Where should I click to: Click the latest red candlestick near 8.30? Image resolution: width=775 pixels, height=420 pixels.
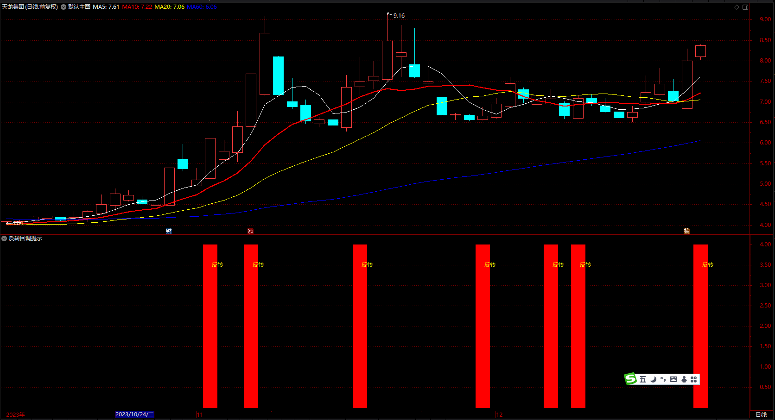700,51
